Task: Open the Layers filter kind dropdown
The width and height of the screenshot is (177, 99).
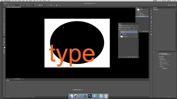Action: [x=122, y=26]
